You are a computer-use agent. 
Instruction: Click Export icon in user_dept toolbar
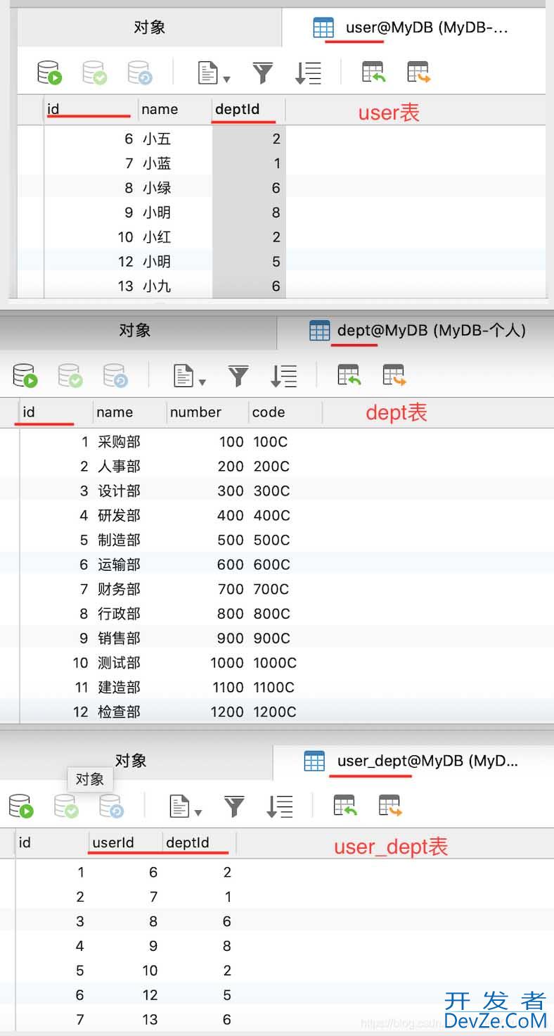coord(390,805)
